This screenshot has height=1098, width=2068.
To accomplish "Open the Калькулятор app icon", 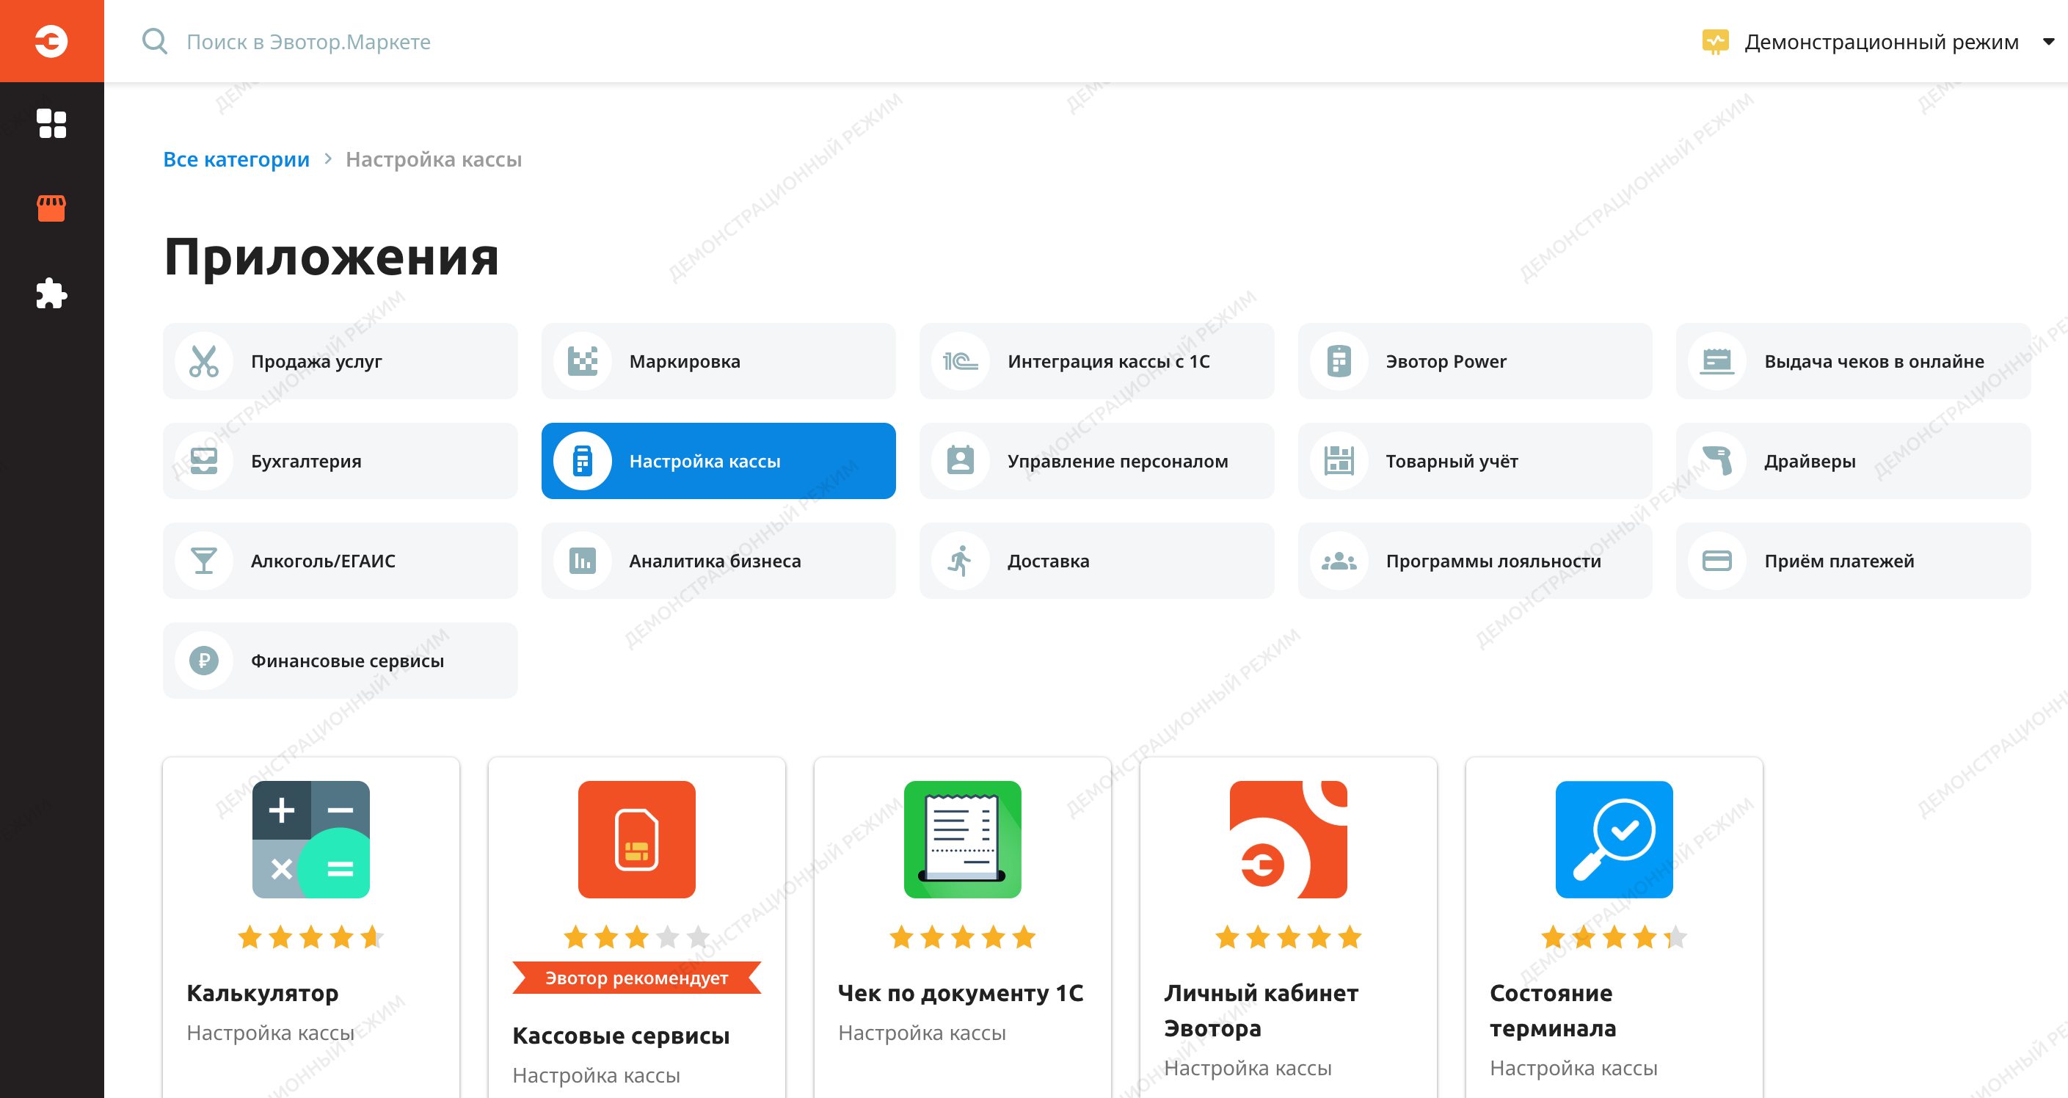I will click(x=310, y=839).
